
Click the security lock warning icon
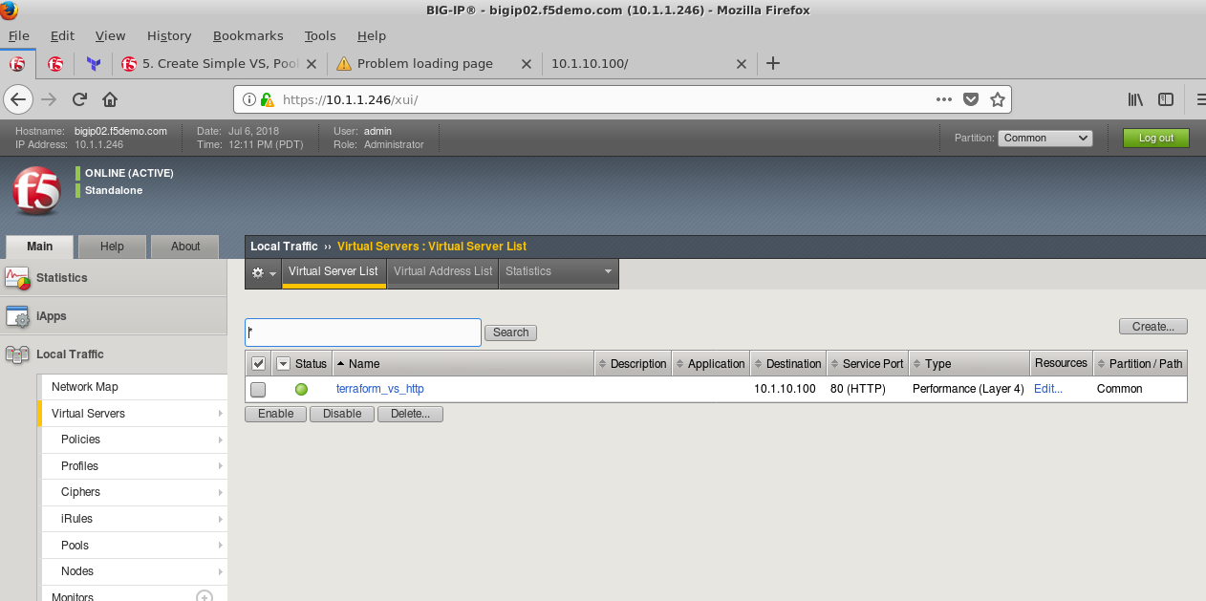(268, 99)
